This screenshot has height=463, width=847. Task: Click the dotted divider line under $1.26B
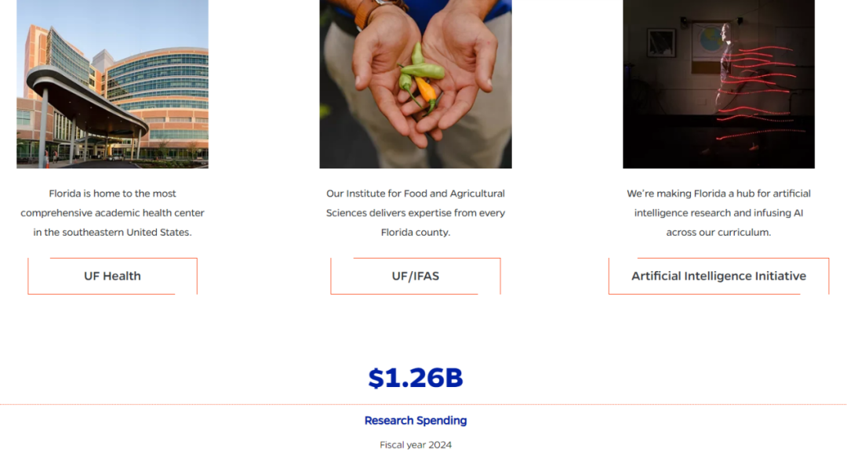tap(423, 404)
